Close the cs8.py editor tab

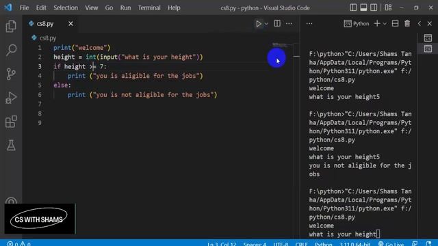tap(70, 24)
